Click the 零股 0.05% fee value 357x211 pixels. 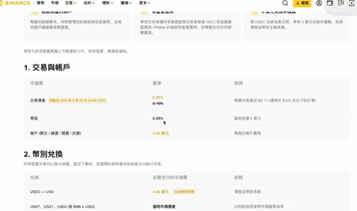(158, 118)
